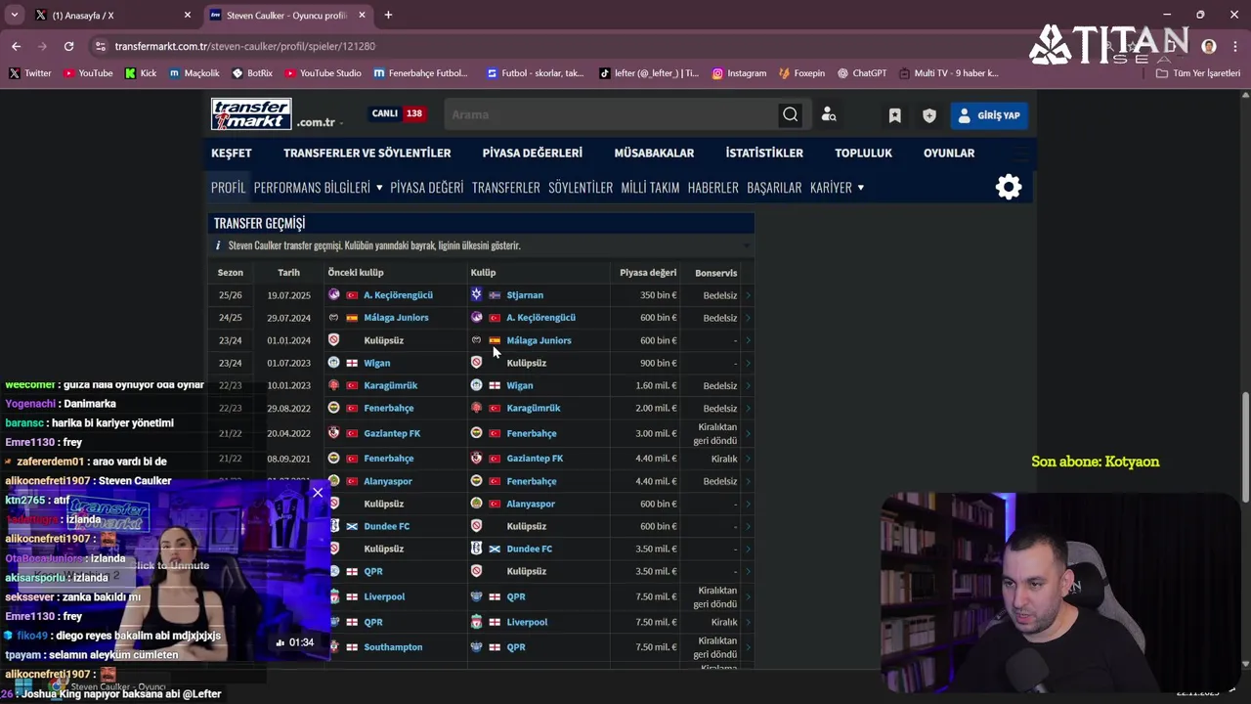This screenshot has width=1251, height=704.
Task: Expand the 29.08.2022 transfer row chevron
Action: (748, 408)
